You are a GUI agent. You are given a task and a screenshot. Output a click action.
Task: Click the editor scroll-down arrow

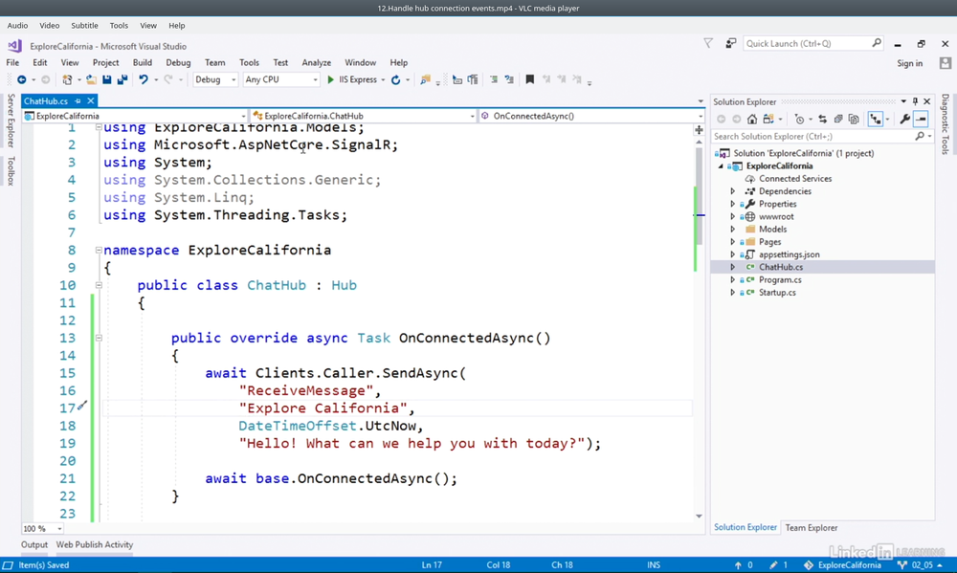700,517
